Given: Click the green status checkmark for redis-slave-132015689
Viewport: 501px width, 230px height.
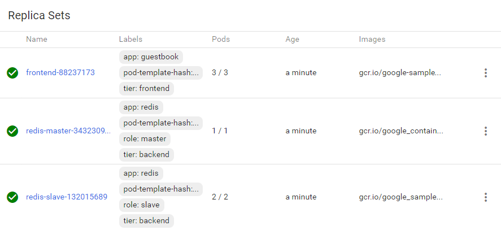Looking at the screenshot, I should (12, 197).
